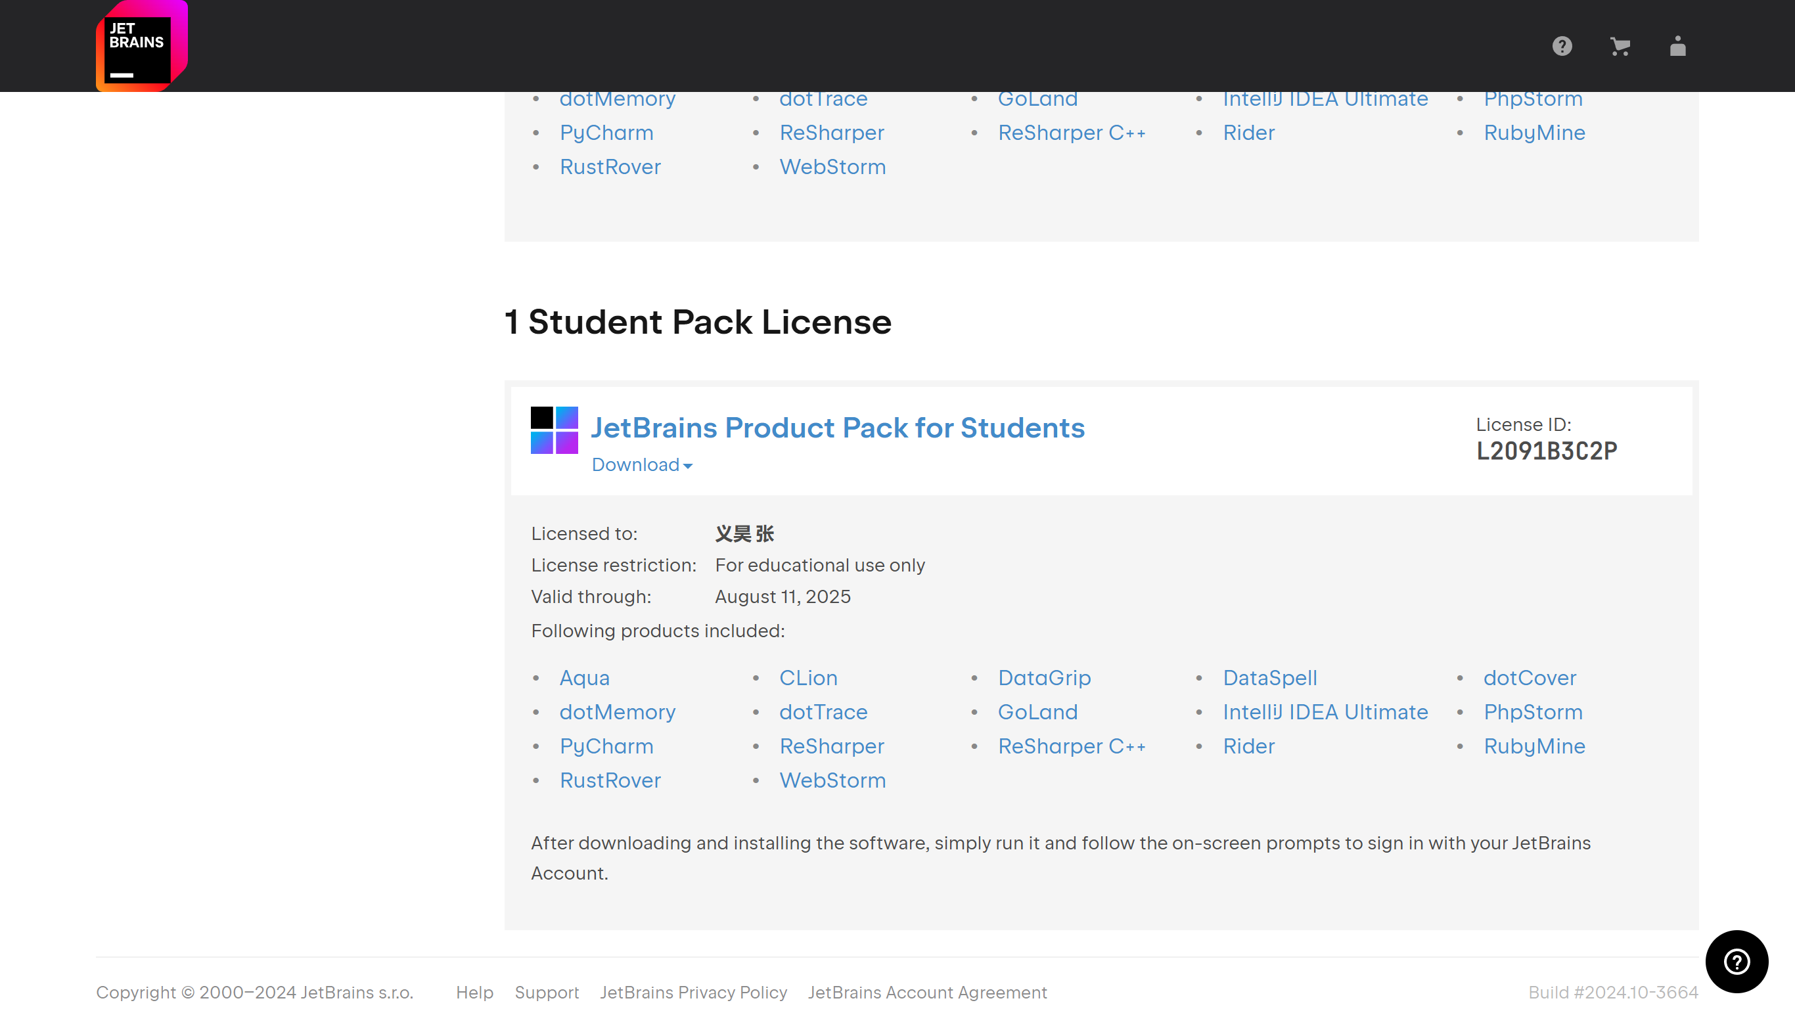
Task: Open the DataGrip product link
Action: point(1045,677)
